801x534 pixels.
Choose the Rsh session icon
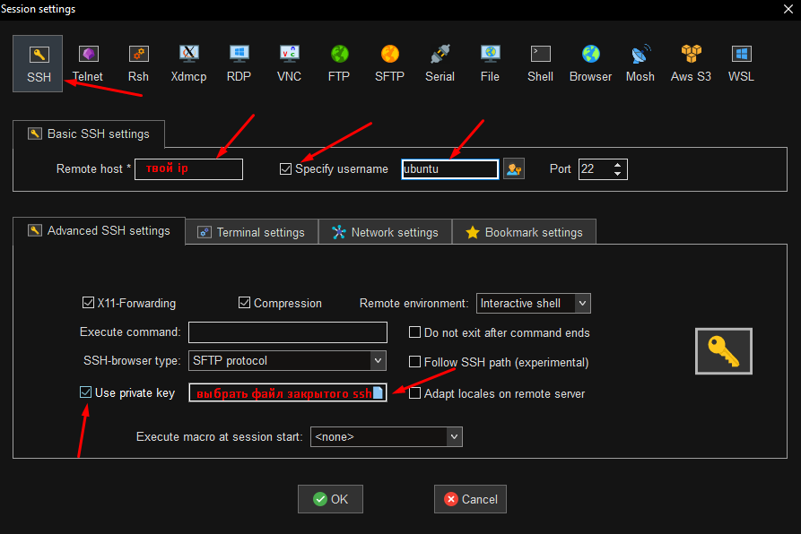138,64
